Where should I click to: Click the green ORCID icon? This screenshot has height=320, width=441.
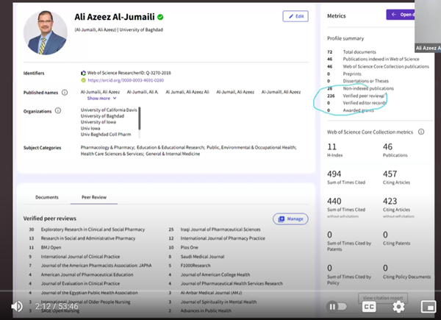[83, 80]
